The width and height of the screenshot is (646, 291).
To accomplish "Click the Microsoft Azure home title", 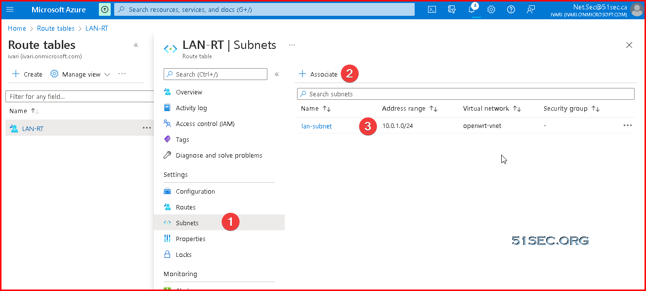I will 59,9.
